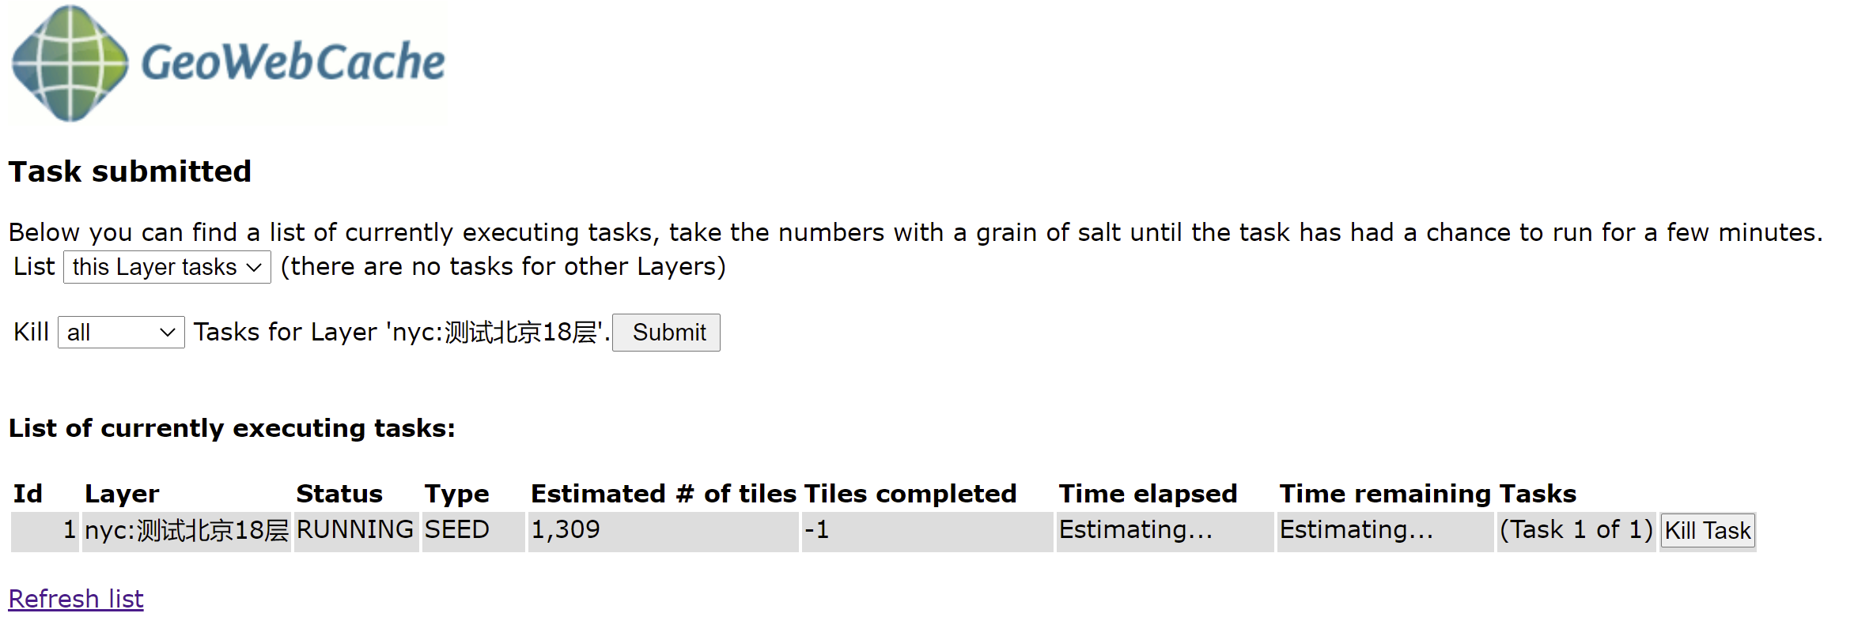Click the 'Estimated # of tiles' header

pos(663,494)
